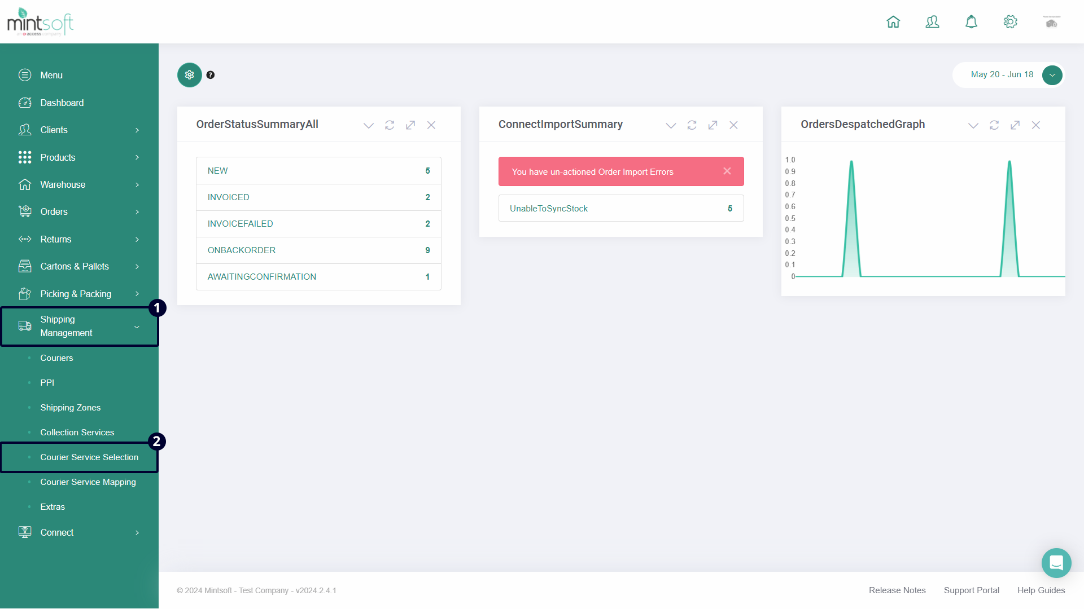Screen dimensions: 1084x609
Task: Open the notifications bell
Action: [971, 22]
